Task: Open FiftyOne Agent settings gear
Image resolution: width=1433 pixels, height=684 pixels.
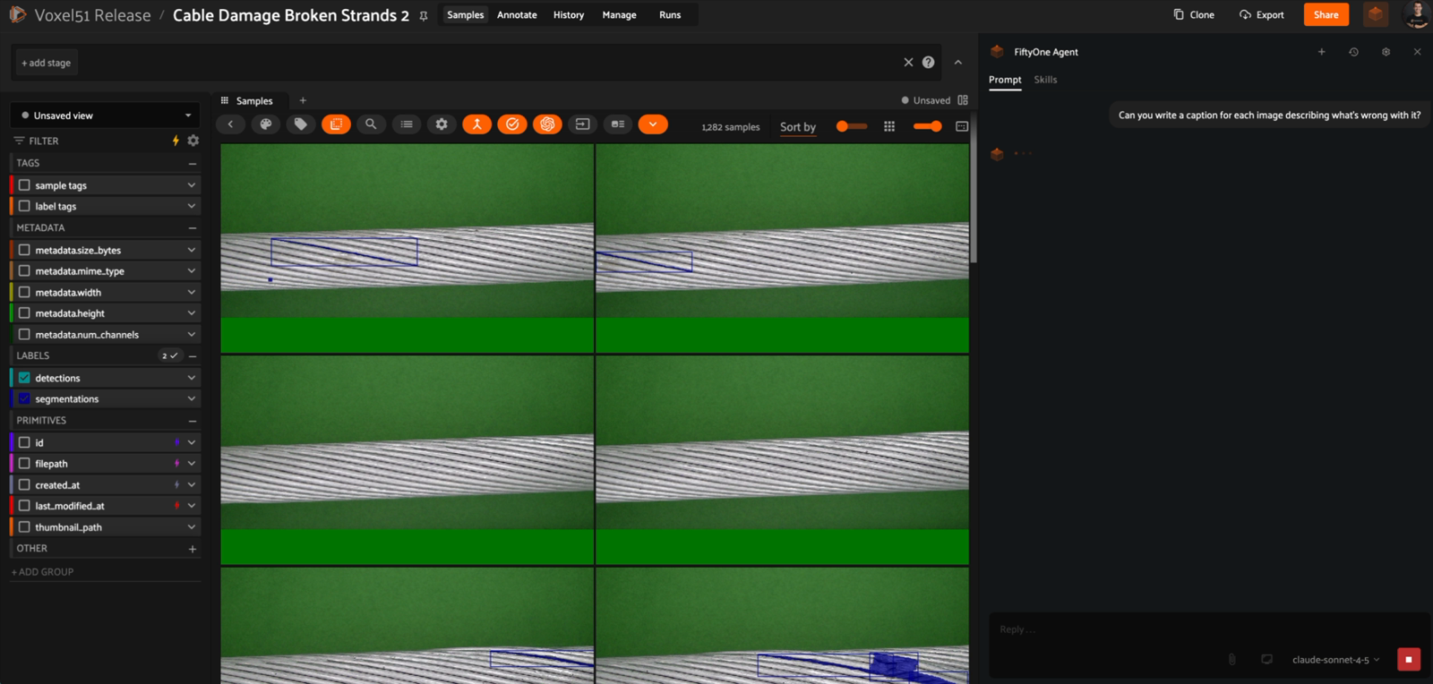Action: point(1386,52)
